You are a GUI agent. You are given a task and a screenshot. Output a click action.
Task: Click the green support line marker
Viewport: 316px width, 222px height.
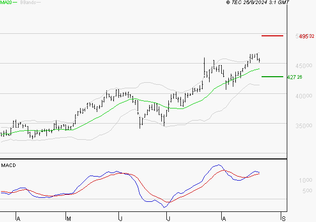(x=272, y=77)
